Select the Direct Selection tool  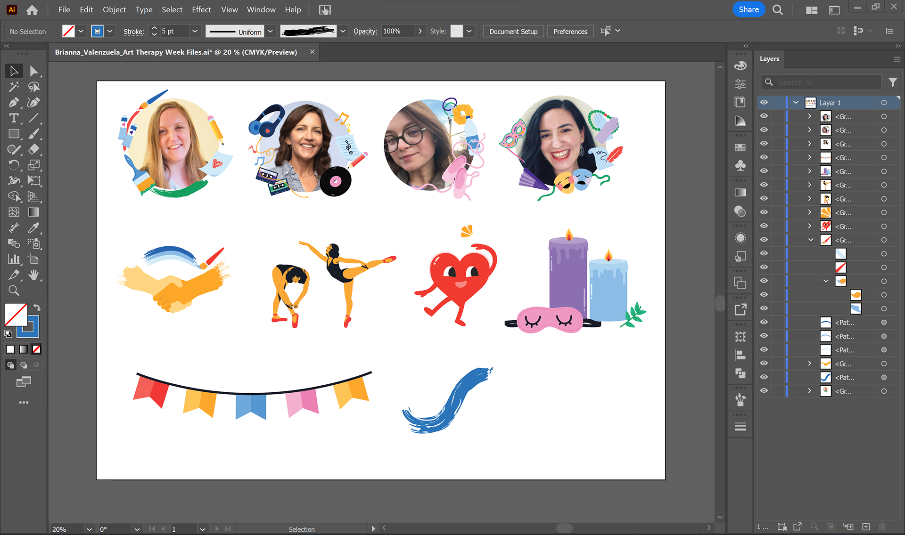(x=33, y=71)
